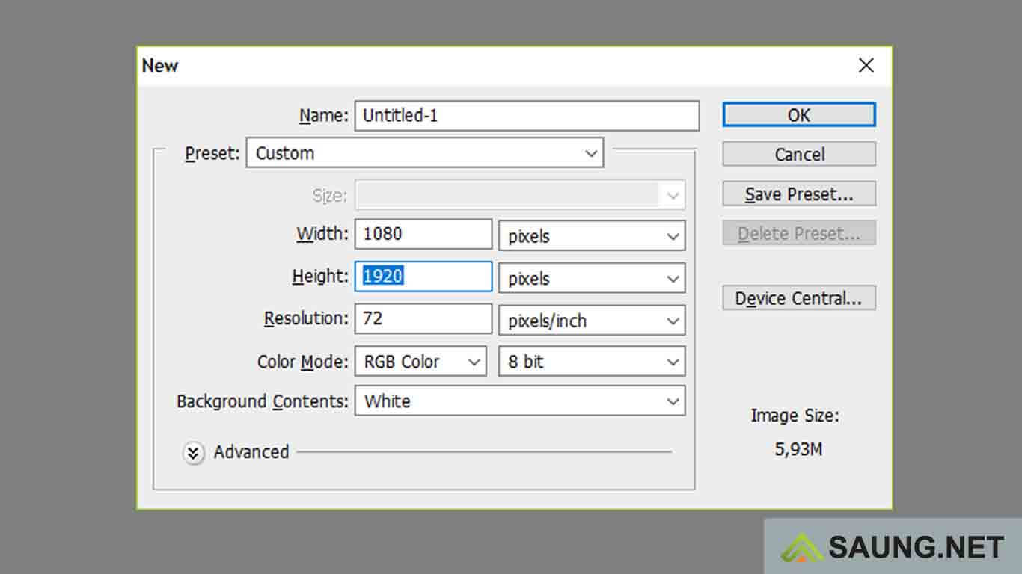
Task: Click the Height field showing 1920
Action: [x=423, y=276]
